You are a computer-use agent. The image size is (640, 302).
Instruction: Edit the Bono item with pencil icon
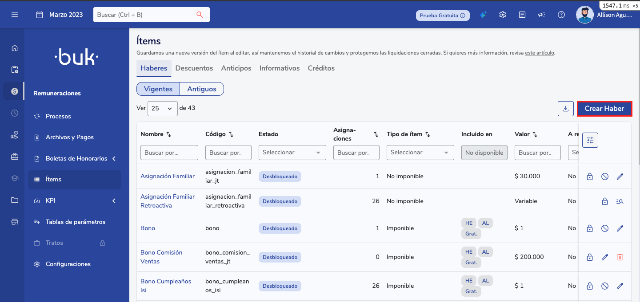pos(620,228)
